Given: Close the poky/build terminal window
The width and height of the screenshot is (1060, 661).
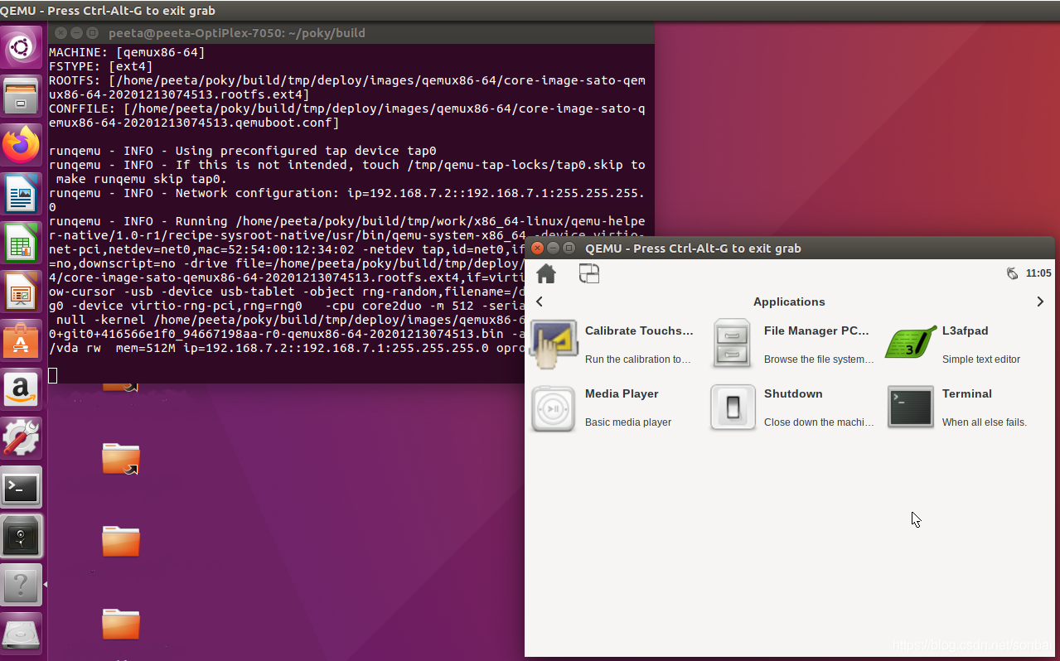Looking at the screenshot, I should [61, 33].
